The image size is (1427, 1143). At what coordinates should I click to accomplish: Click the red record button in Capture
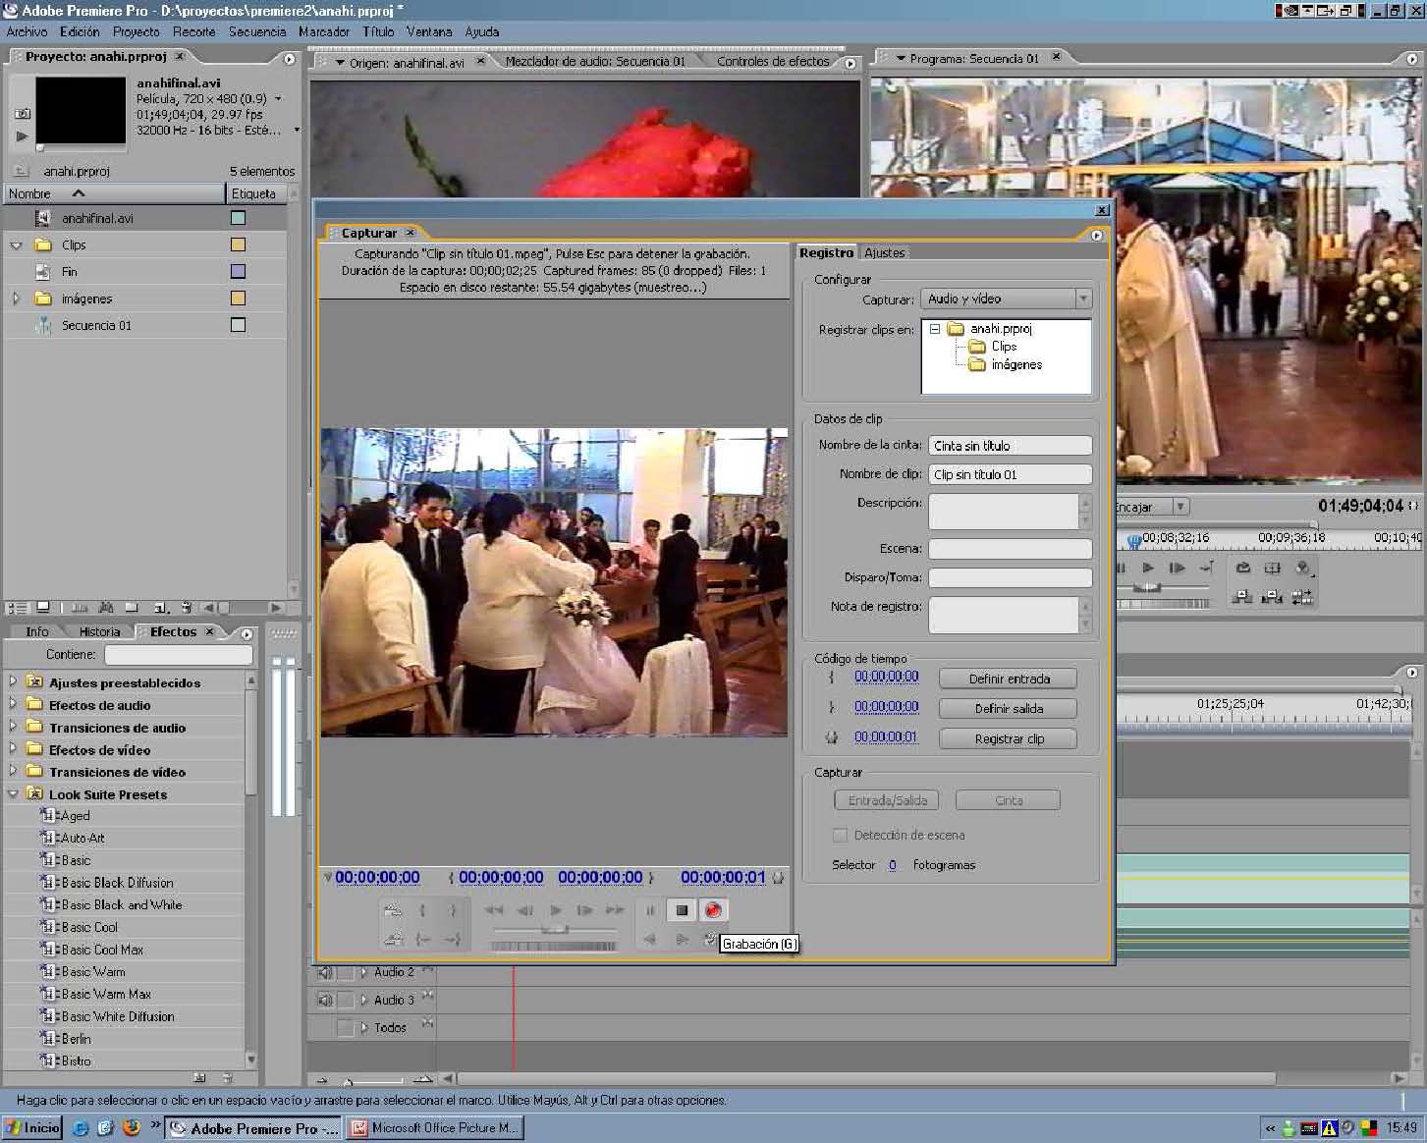pyautogui.click(x=713, y=910)
